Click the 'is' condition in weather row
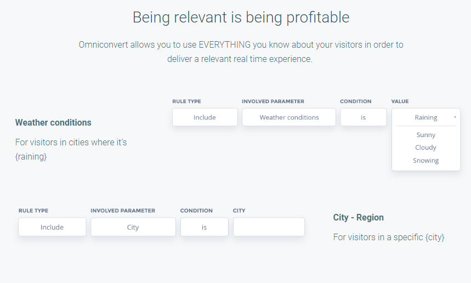The width and height of the screenshot is (471, 283). [x=363, y=117]
